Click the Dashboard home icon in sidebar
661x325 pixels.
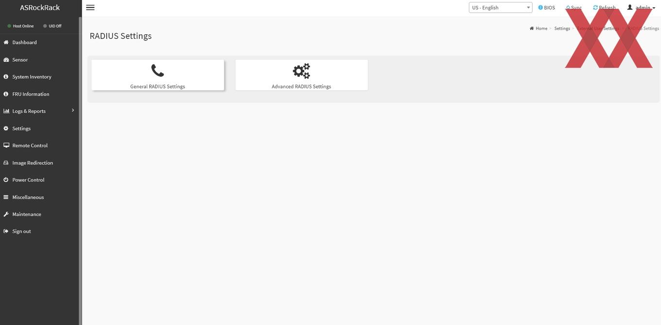(6, 42)
